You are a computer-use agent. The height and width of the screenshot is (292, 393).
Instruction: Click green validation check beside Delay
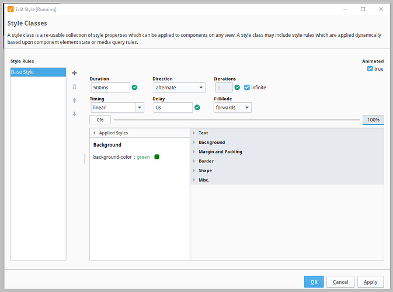[197, 107]
